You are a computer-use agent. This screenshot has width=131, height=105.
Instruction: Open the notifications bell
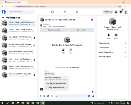point(121,12)
